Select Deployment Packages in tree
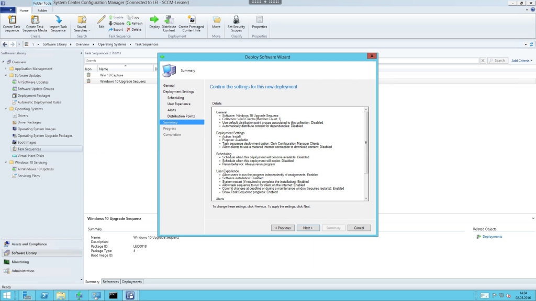This screenshot has height=301, width=536. [34, 96]
